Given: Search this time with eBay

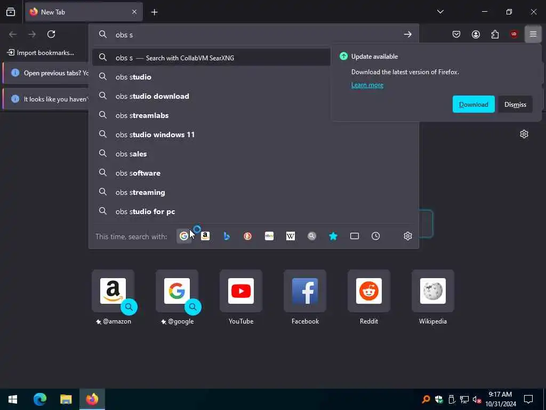Looking at the screenshot, I should (269, 236).
